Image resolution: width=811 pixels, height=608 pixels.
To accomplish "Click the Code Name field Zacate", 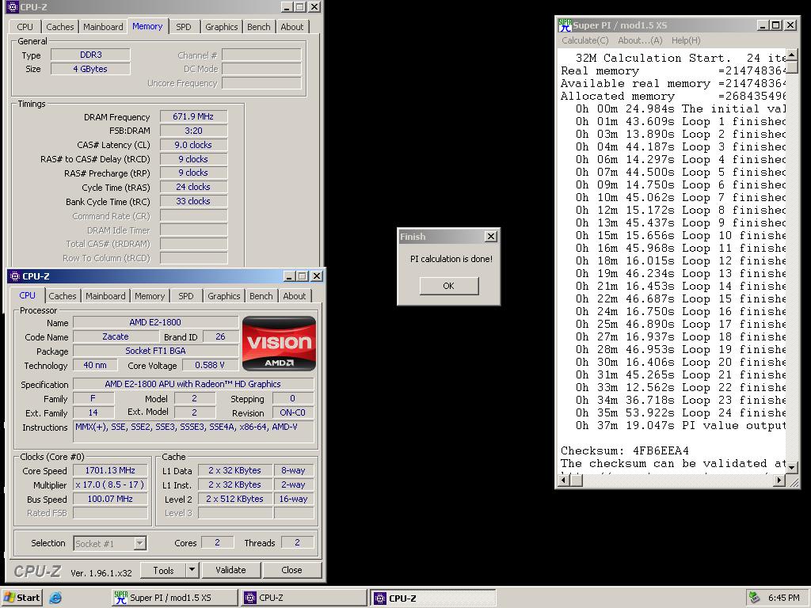I will point(116,336).
